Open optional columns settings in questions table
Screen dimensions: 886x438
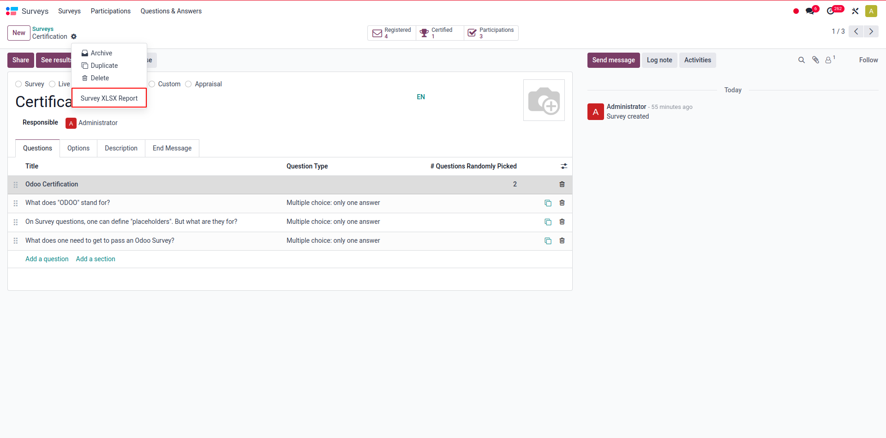(x=564, y=166)
